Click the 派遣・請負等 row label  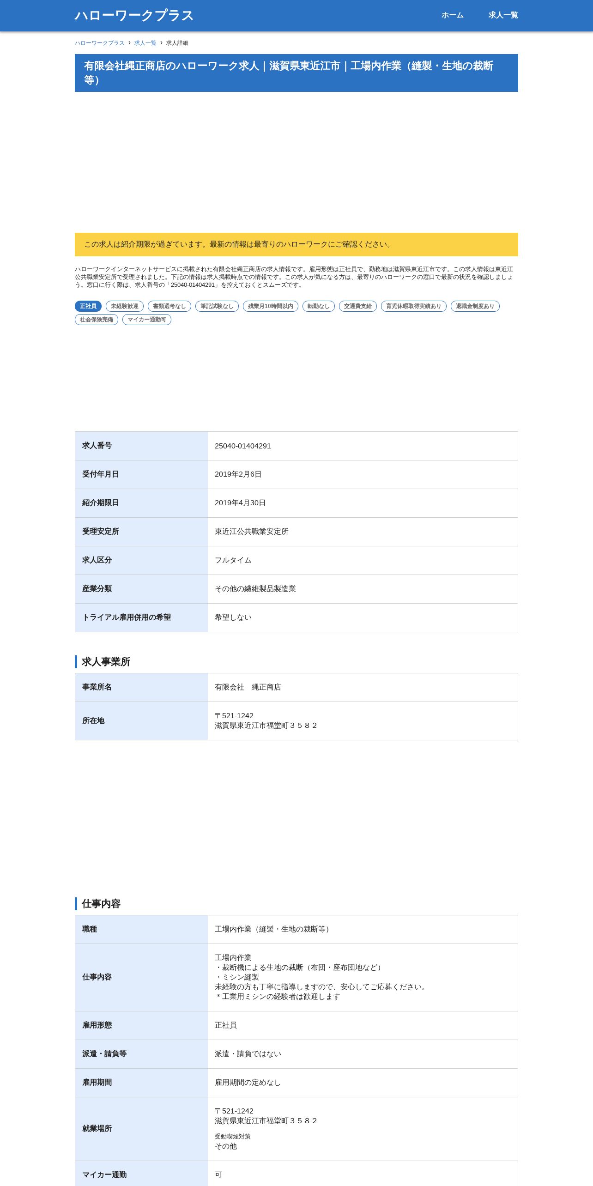104,1054
